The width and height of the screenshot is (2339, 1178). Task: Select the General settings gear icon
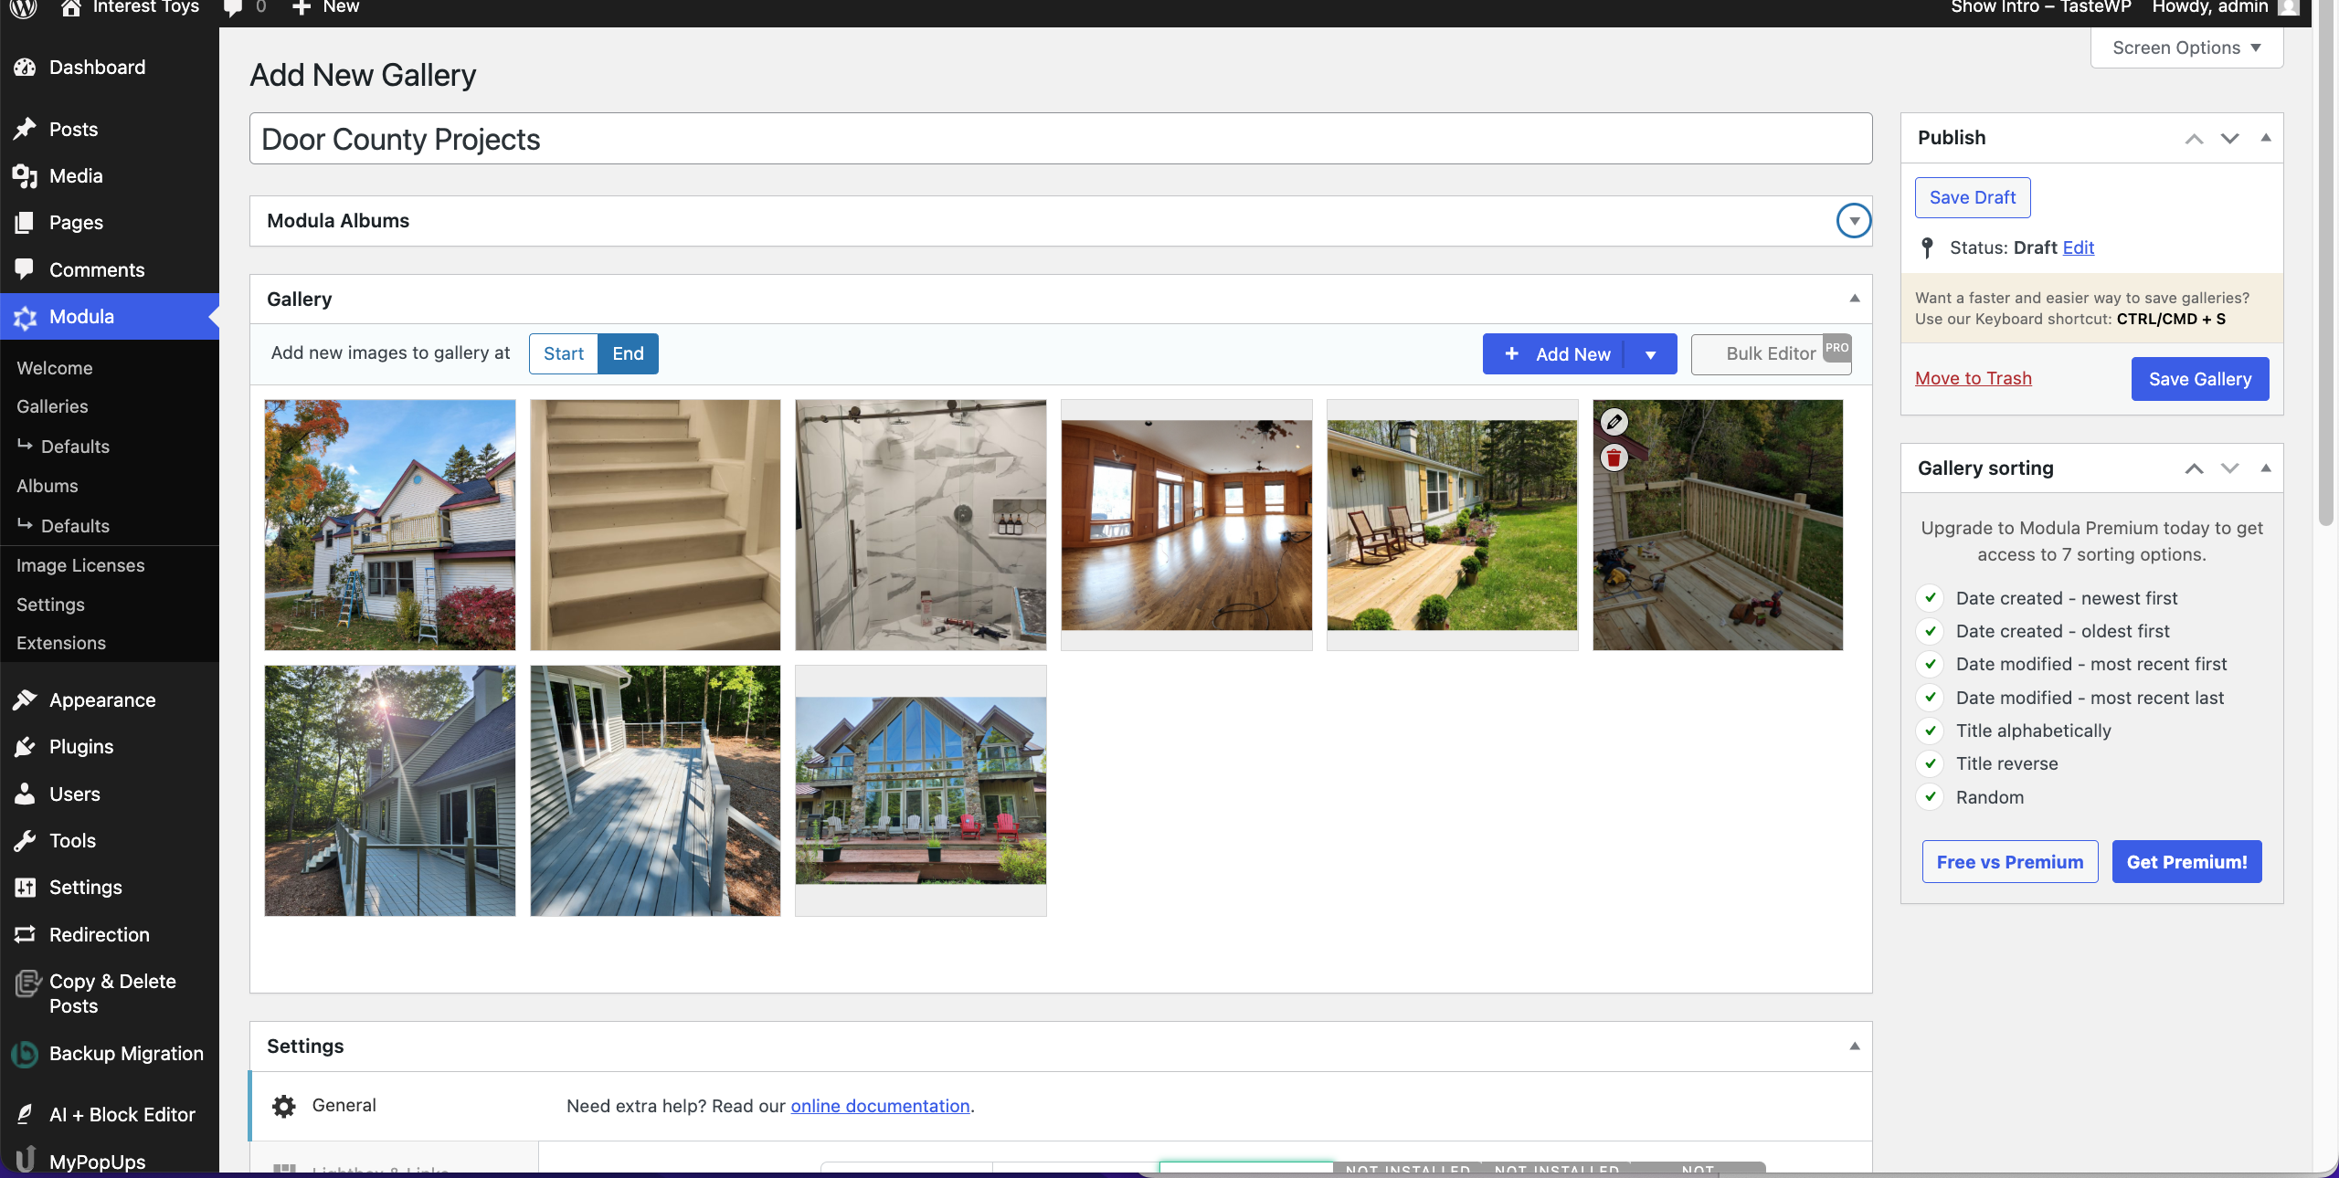(283, 1106)
